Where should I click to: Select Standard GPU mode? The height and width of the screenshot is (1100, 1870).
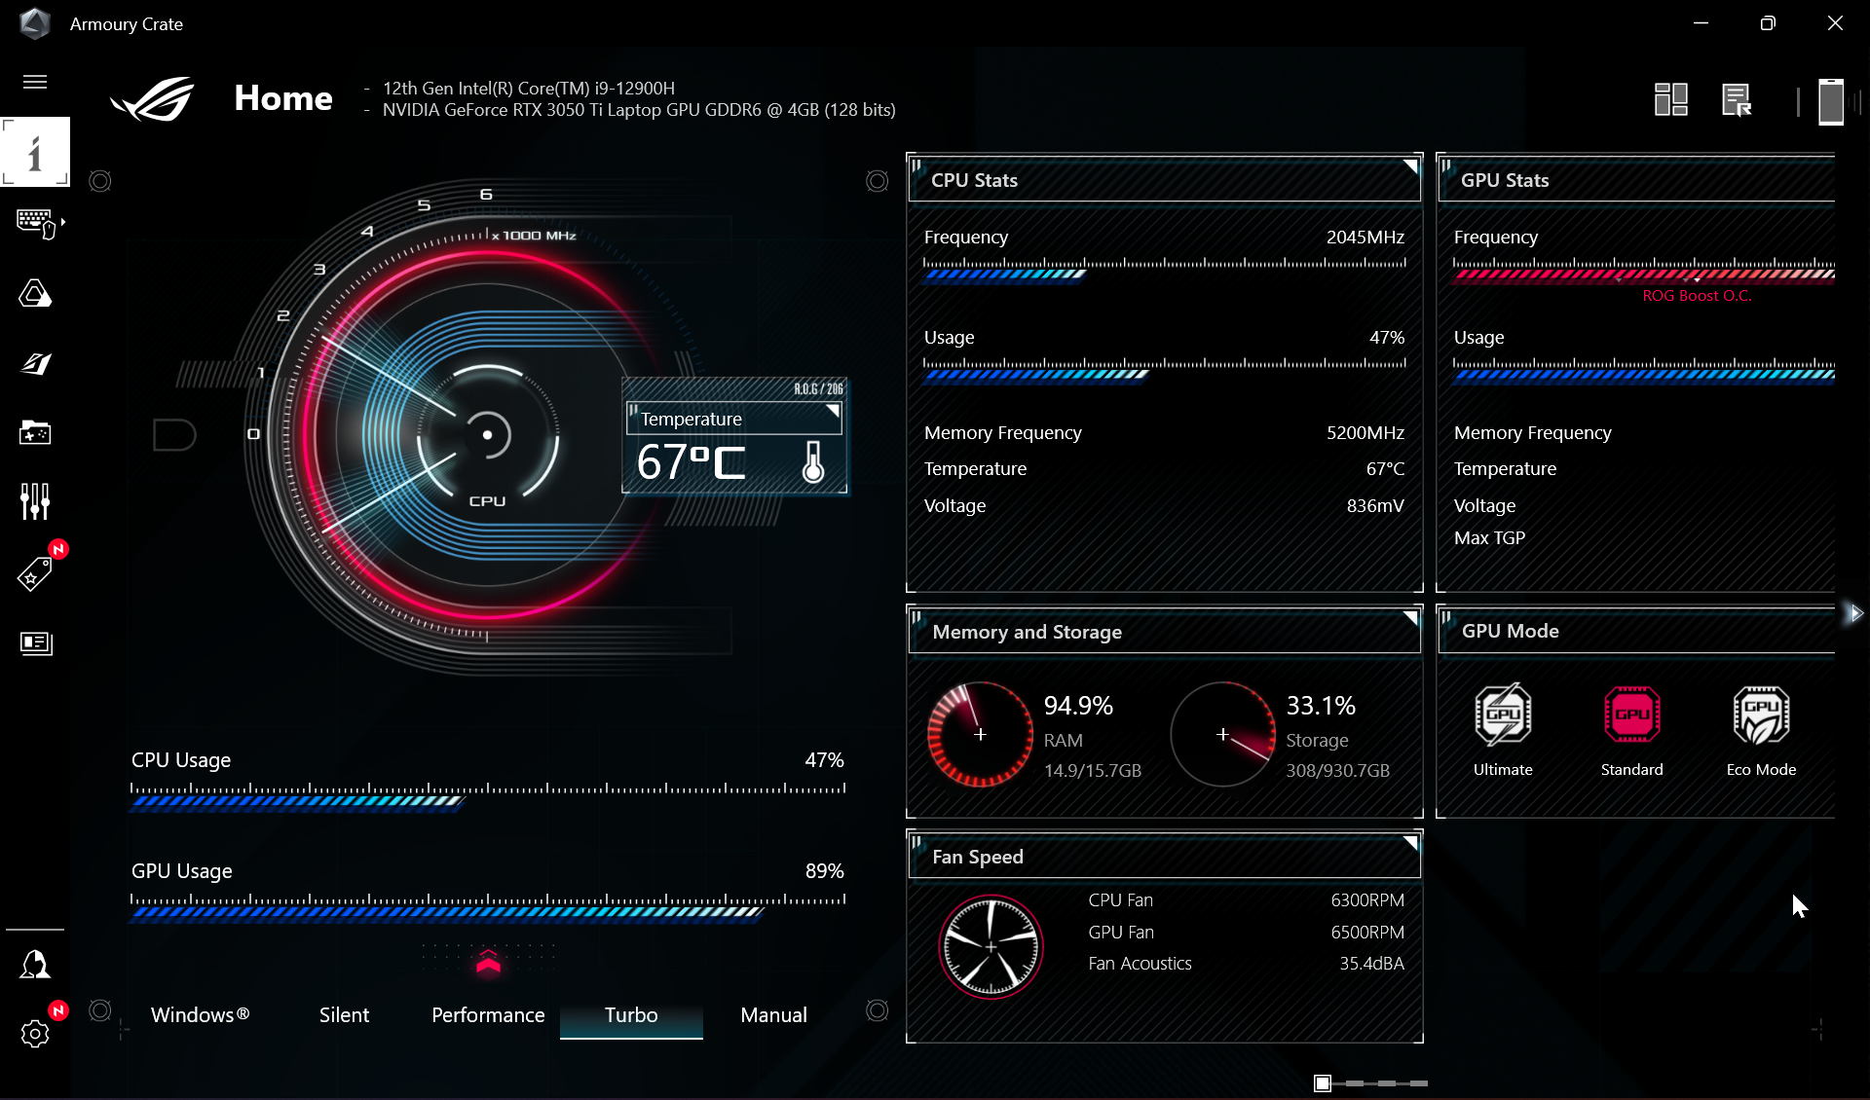point(1632,731)
